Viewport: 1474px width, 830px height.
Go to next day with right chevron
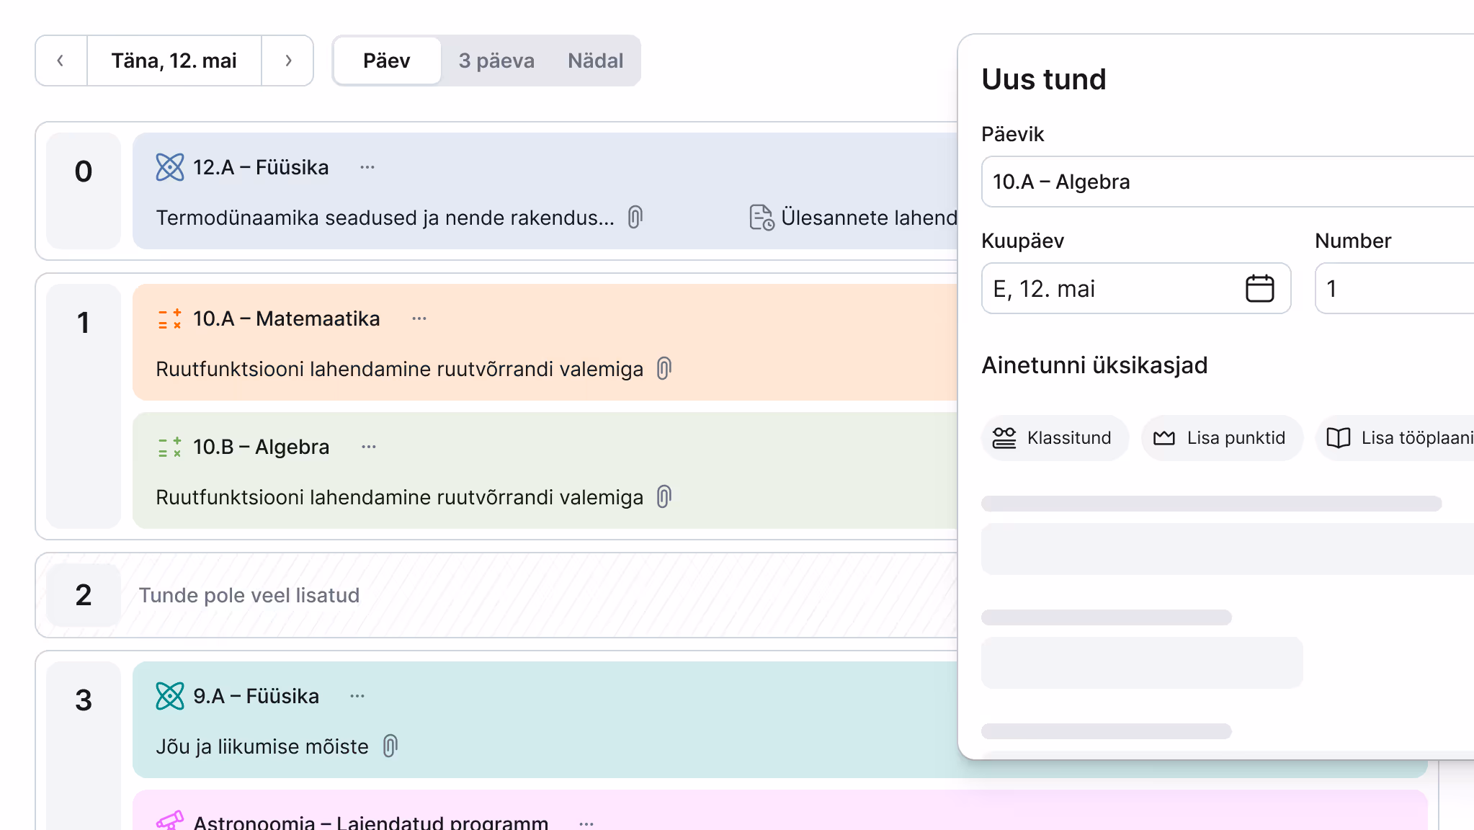tap(287, 61)
